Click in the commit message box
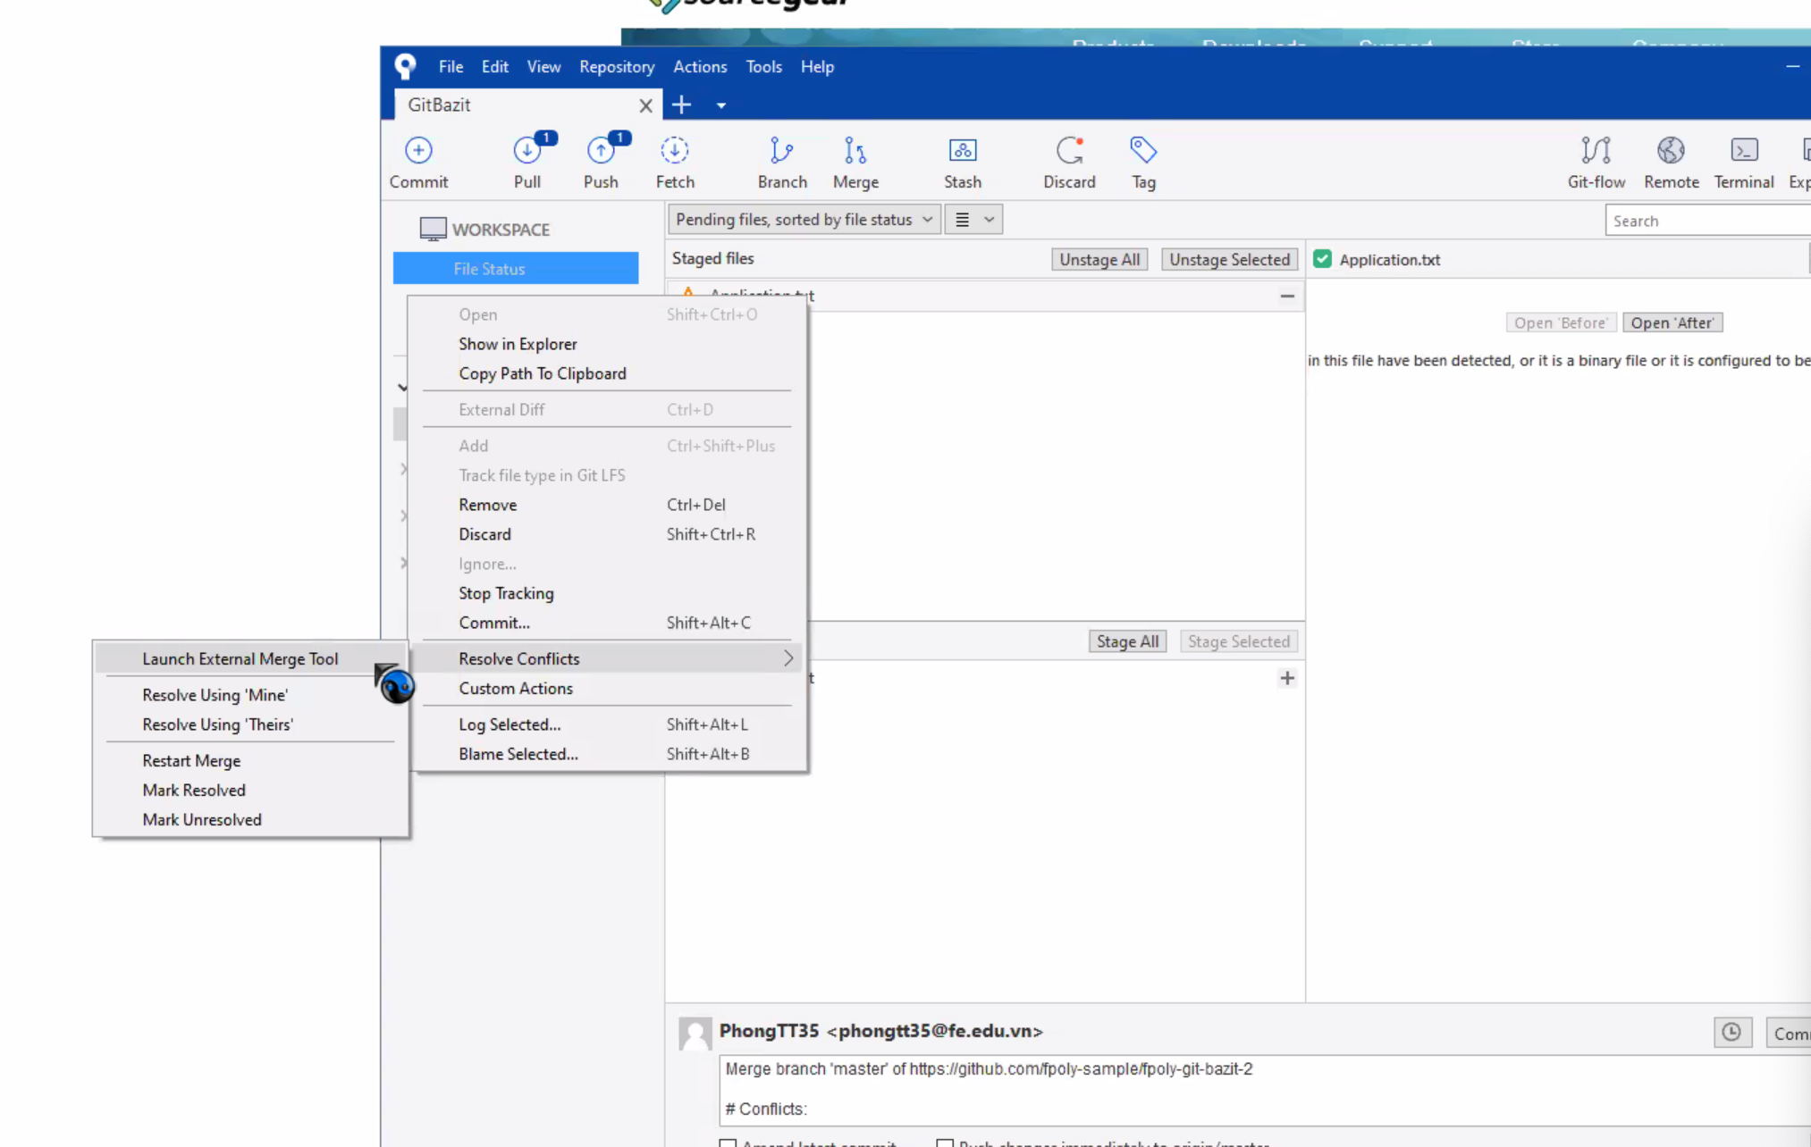1811x1147 pixels. 1265,1090
